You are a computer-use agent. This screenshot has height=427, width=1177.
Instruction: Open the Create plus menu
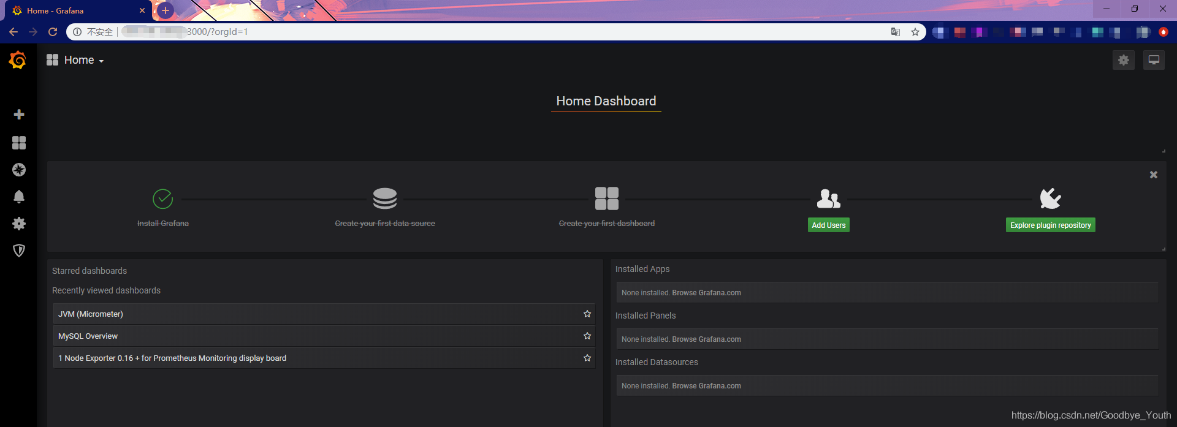(x=19, y=115)
